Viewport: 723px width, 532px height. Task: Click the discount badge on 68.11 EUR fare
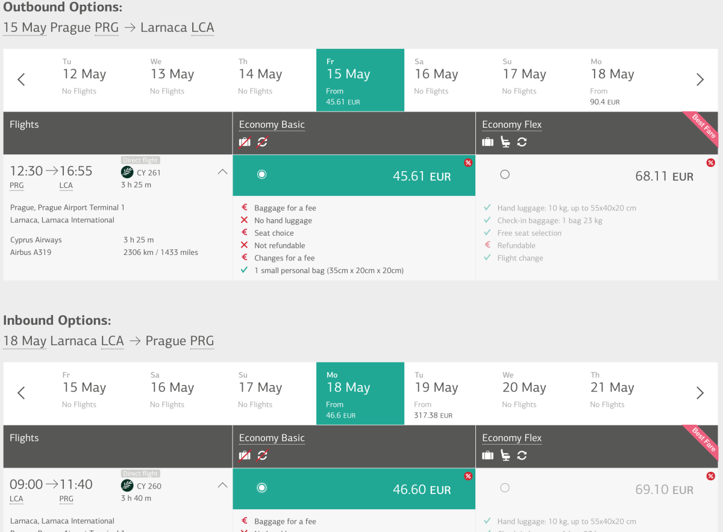(x=710, y=163)
